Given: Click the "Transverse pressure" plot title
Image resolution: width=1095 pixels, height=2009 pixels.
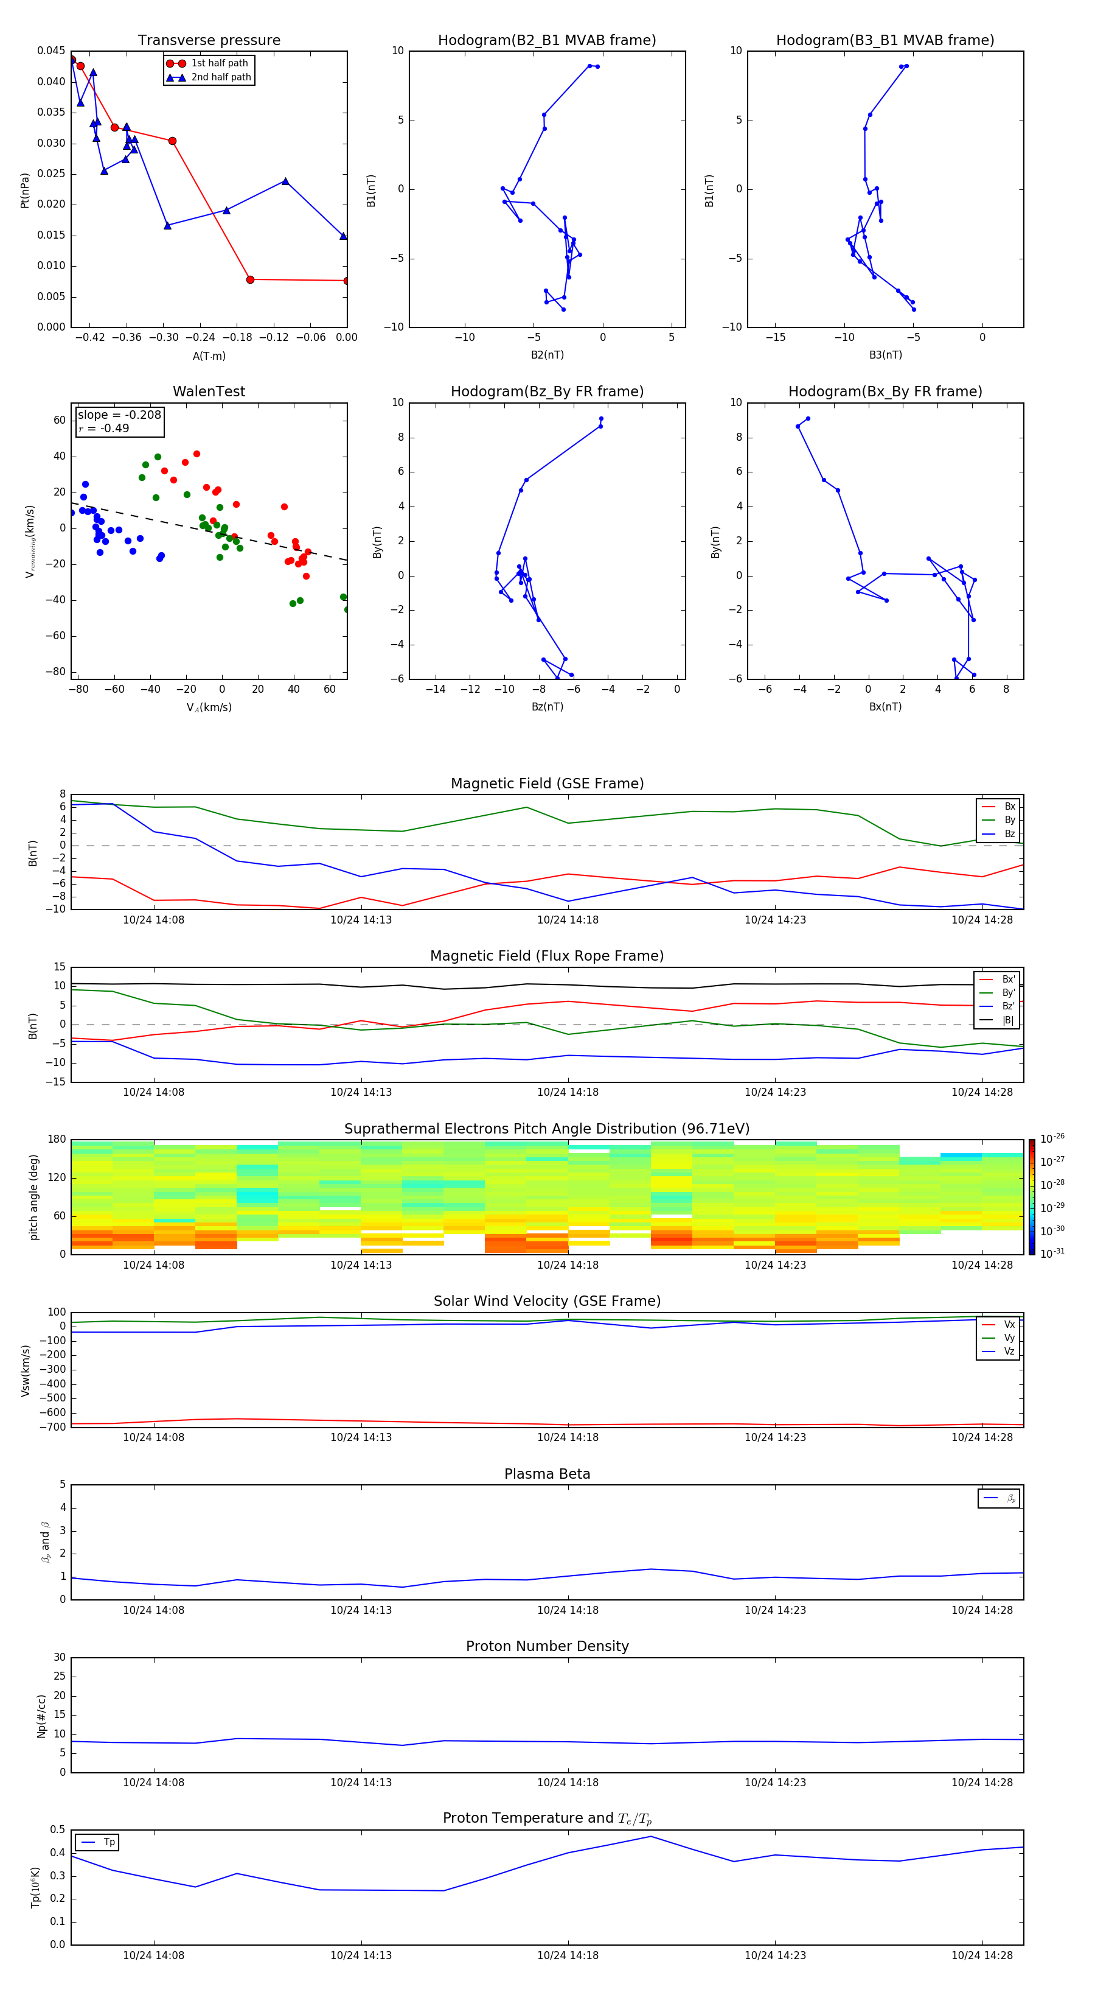Looking at the screenshot, I should coord(209,41).
